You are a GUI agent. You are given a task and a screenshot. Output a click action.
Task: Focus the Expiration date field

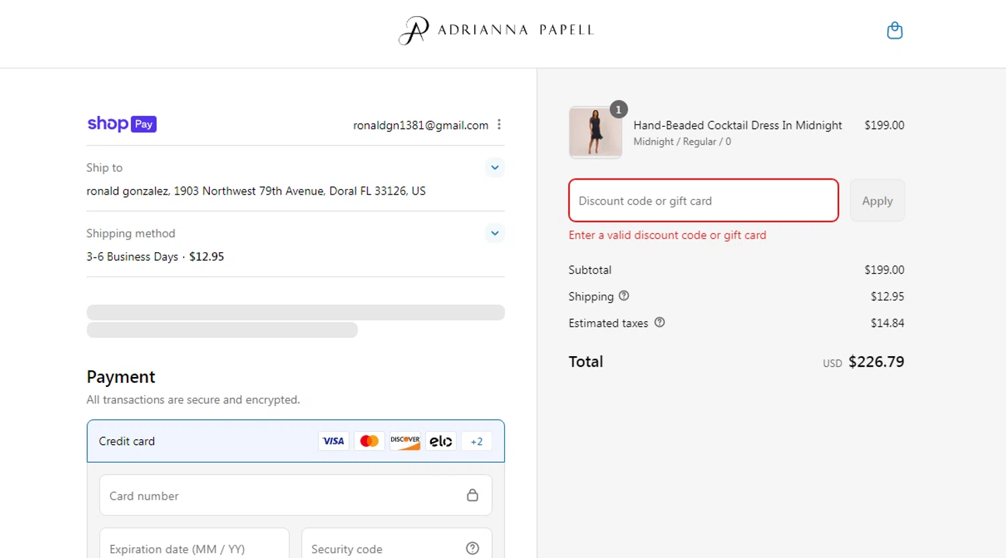point(194,543)
